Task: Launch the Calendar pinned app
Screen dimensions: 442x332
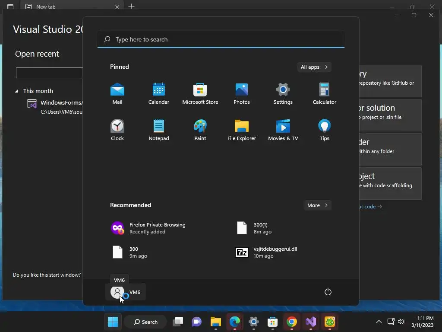Action: pyautogui.click(x=159, y=94)
